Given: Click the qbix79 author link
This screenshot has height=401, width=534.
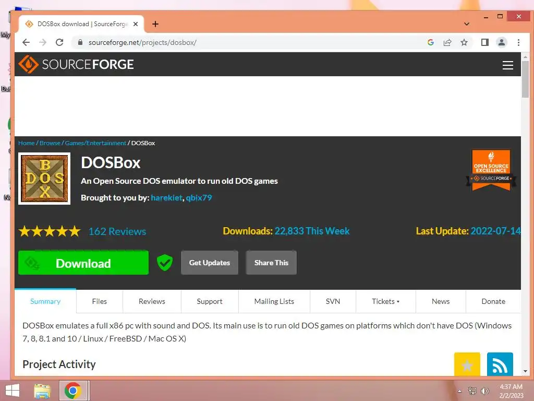Looking at the screenshot, I should click(199, 198).
